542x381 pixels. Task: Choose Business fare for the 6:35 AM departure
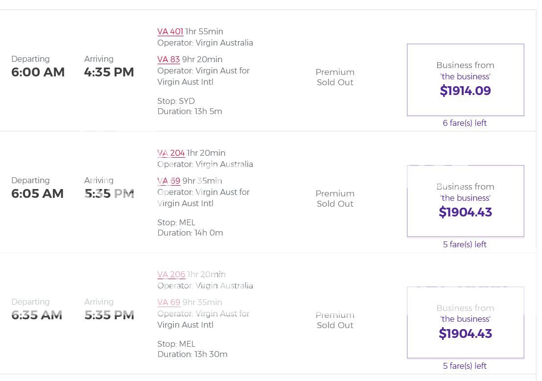tap(465, 323)
